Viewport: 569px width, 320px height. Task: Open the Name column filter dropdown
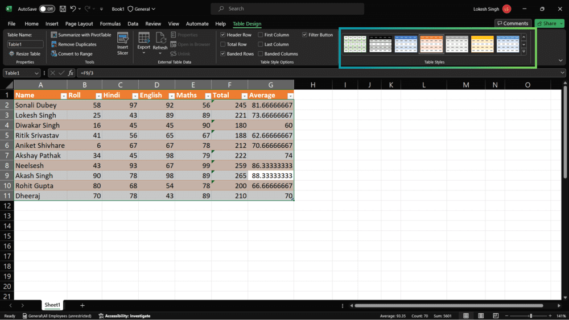(x=64, y=95)
